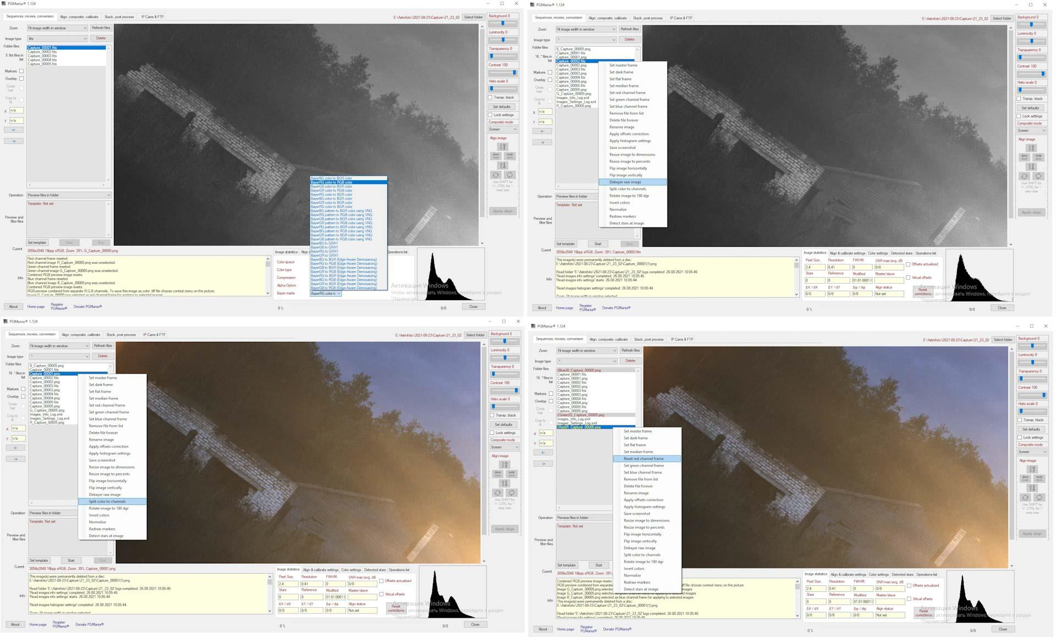Click Align image shift-up arrow in top-left window

(x=503, y=147)
